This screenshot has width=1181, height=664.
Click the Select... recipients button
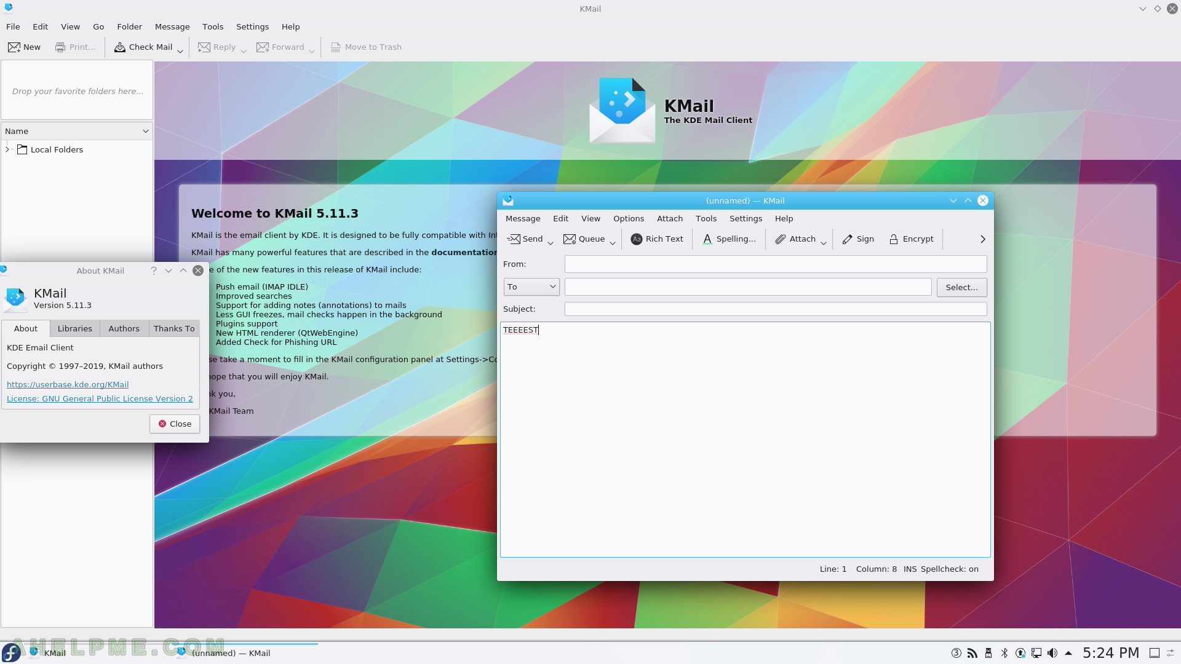961,288
